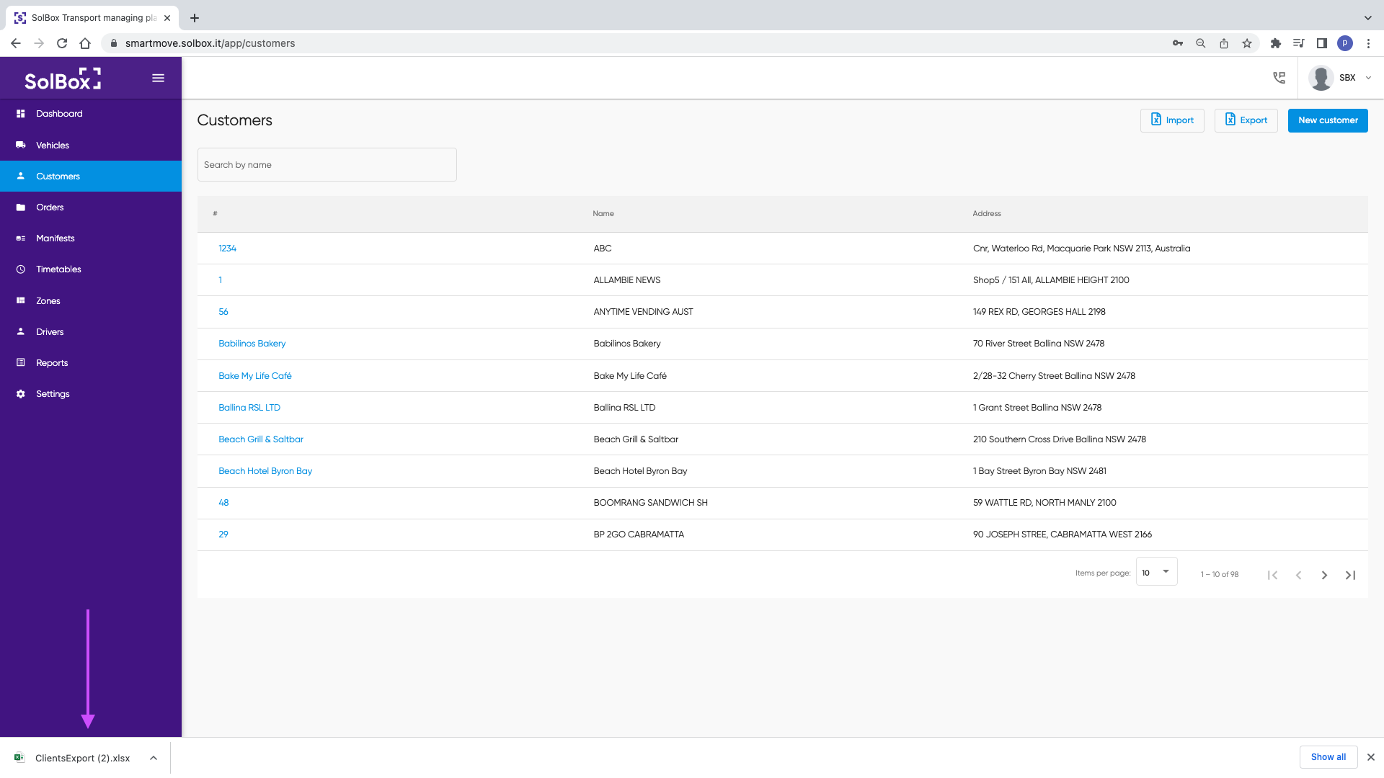The image size is (1384, 778).
Task: Open the browser three-dot menu
Action: coord(1368,43)
